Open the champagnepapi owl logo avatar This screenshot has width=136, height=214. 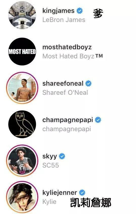pos(22,124)
